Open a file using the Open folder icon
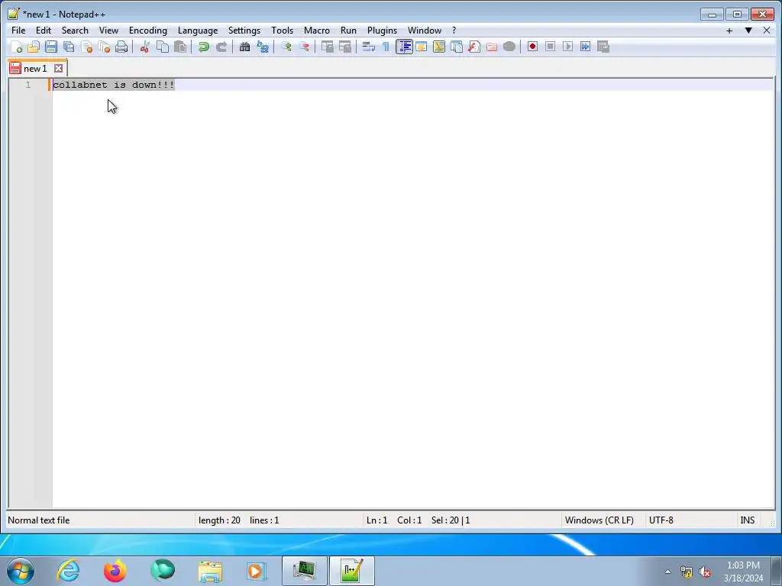The height and width of the screenshot is (586, 782). pos(34,47)
